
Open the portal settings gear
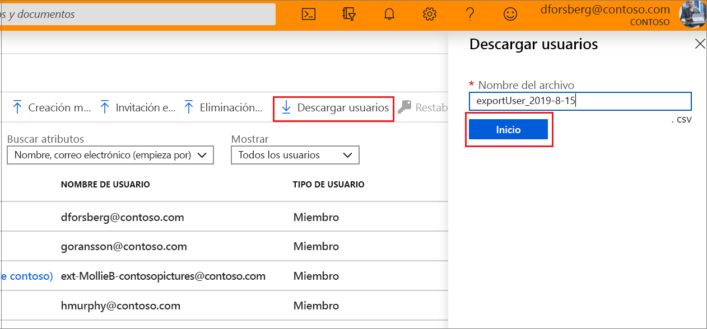[429, 14]
